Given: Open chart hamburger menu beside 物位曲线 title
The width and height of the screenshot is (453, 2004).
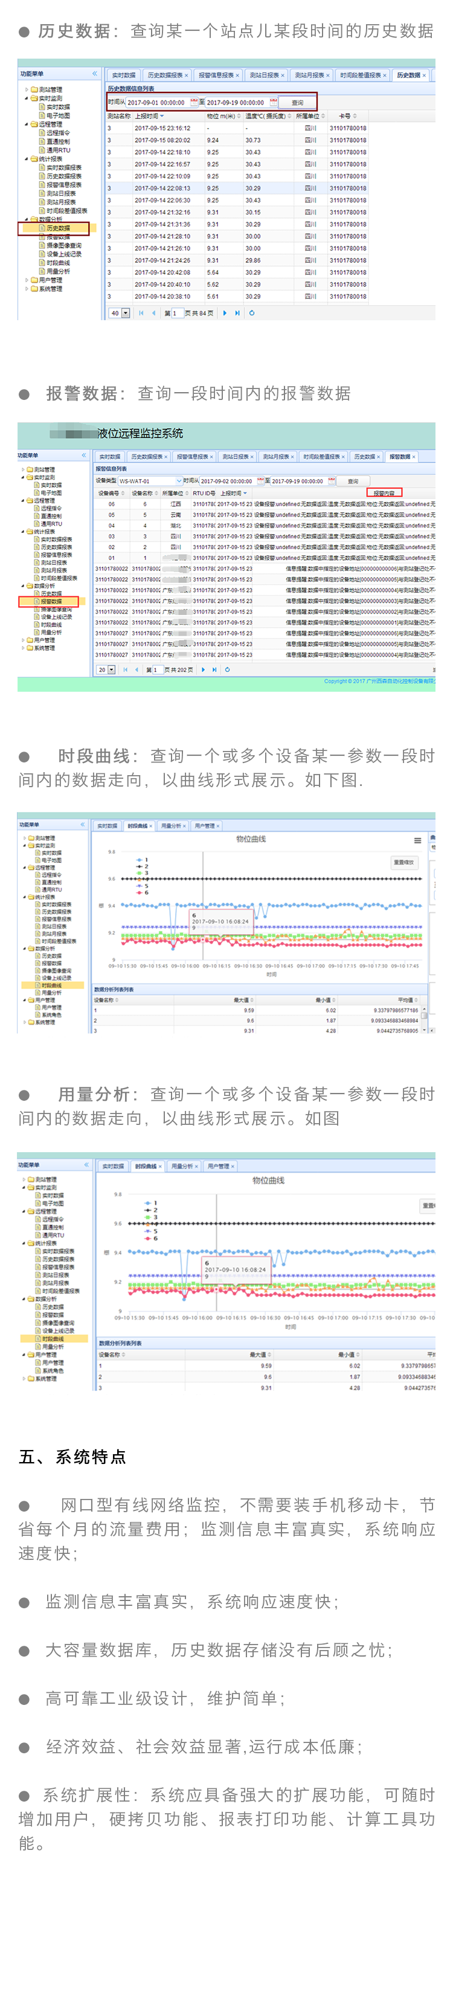Looking at the screenshot, I should coord(417,840).
